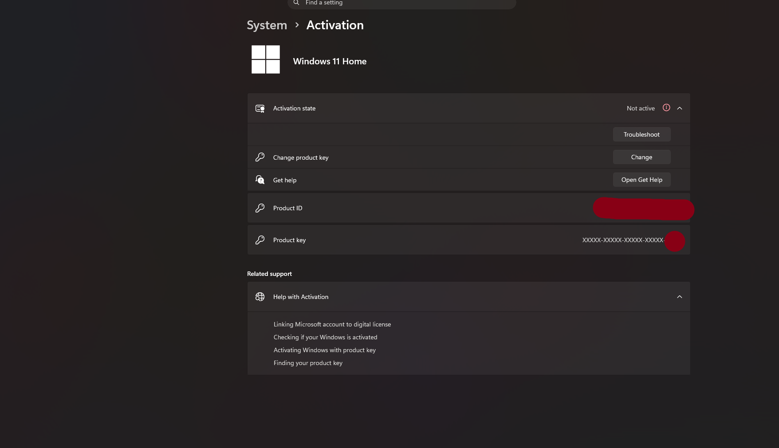Open Activating Windows with product key link
Screen dimensions: 779x448
click(325, 350)
